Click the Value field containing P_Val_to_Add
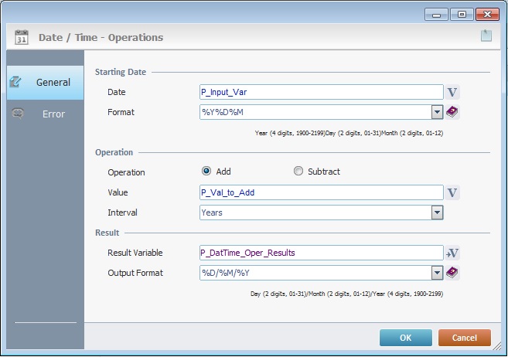The height and width of the screenshot is (357, 508). tap(320, 192)
